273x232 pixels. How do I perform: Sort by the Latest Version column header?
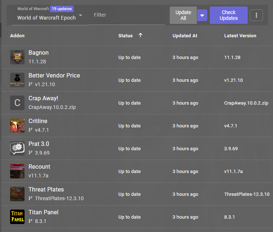pos(240,35)
